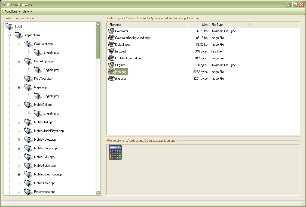
Task: Click the Applications folder icon
Action: [19, 35]
